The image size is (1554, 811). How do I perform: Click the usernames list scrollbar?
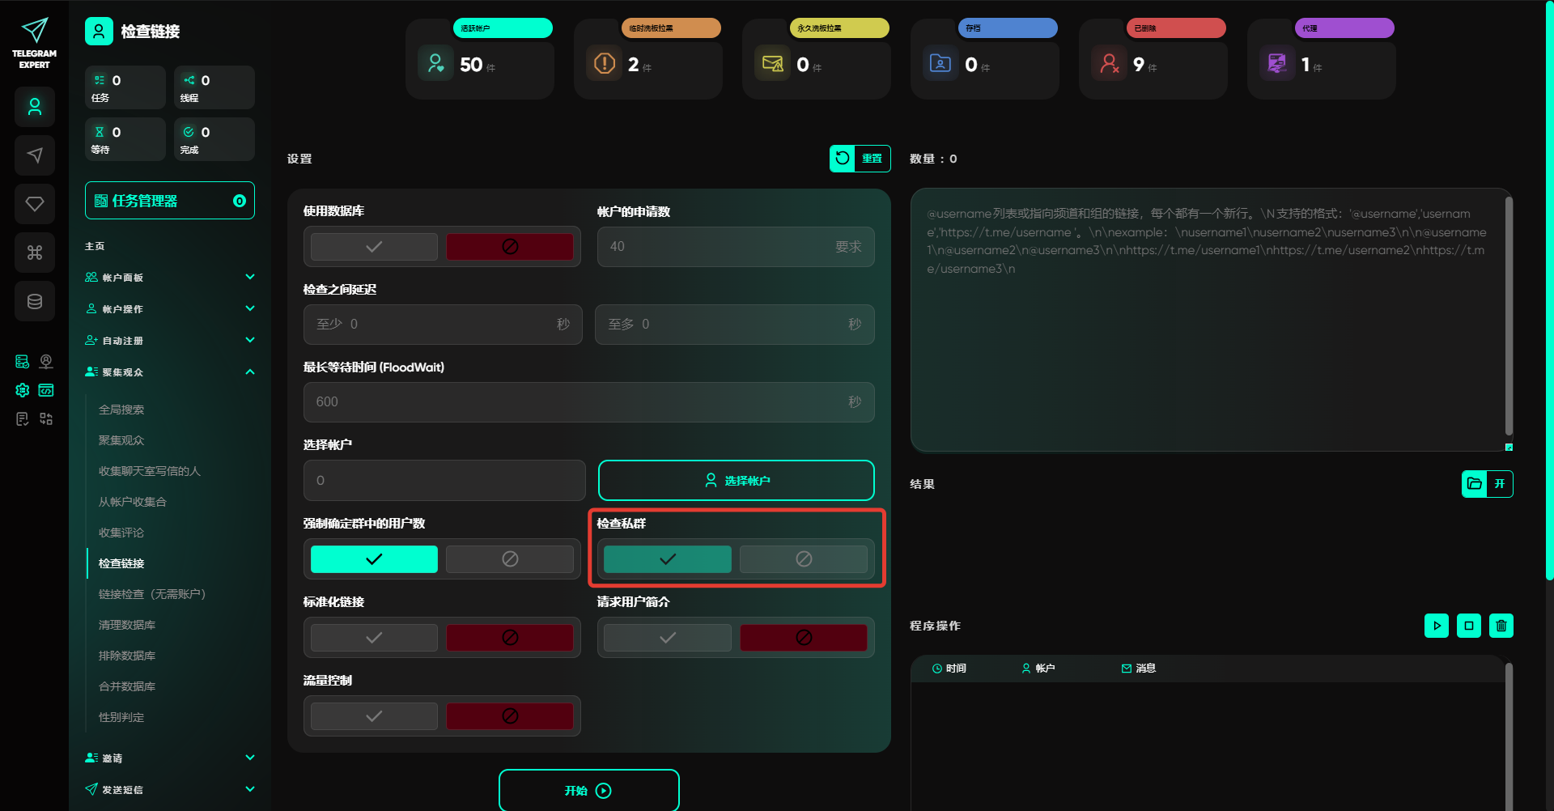coord(1508,316)
